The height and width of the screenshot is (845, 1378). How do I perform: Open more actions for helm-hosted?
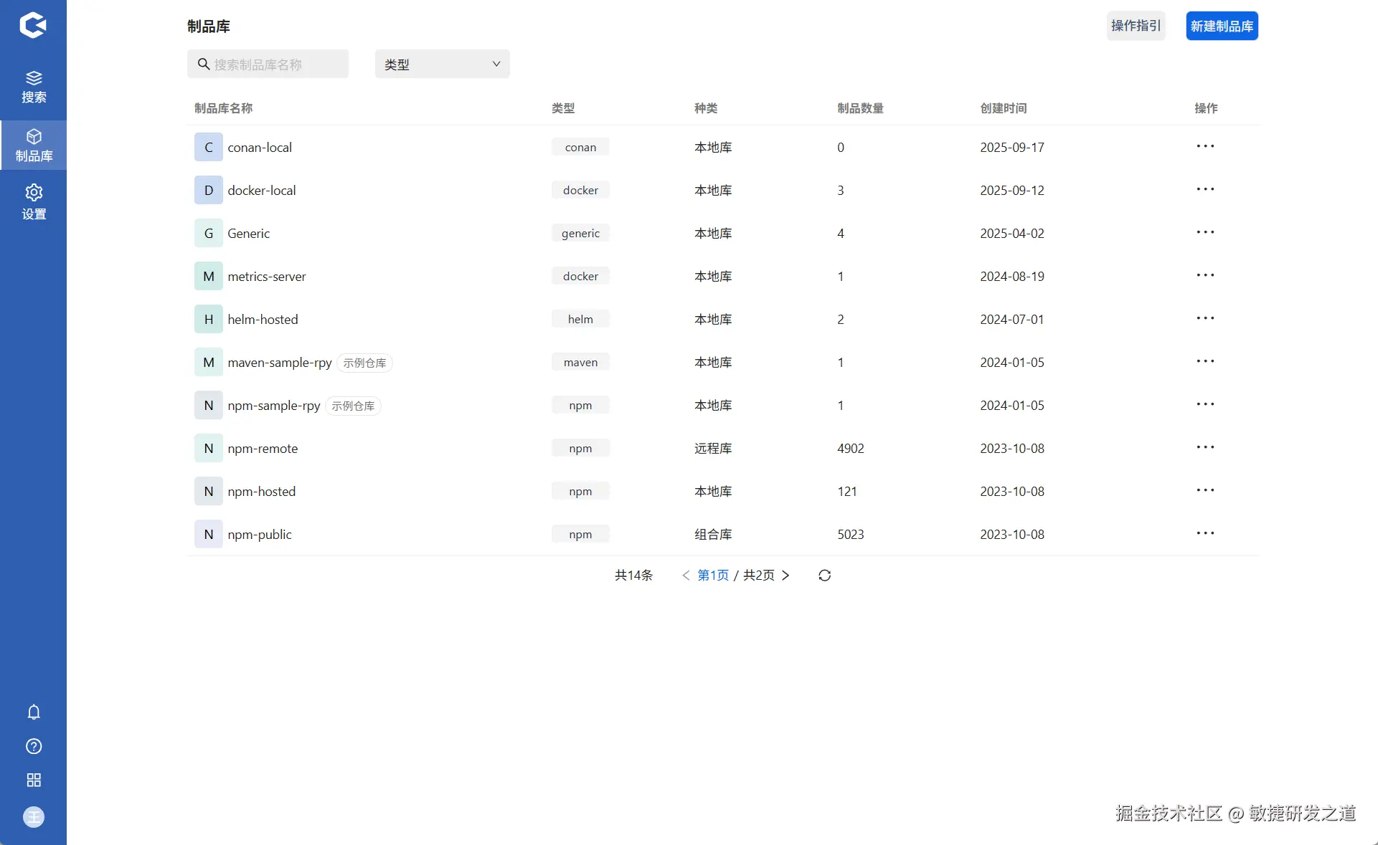1205,318
